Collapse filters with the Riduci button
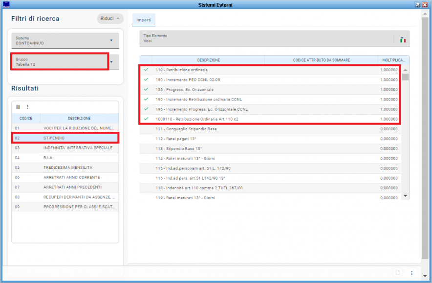Screen dimensions: 432x283 pos(110,19)
